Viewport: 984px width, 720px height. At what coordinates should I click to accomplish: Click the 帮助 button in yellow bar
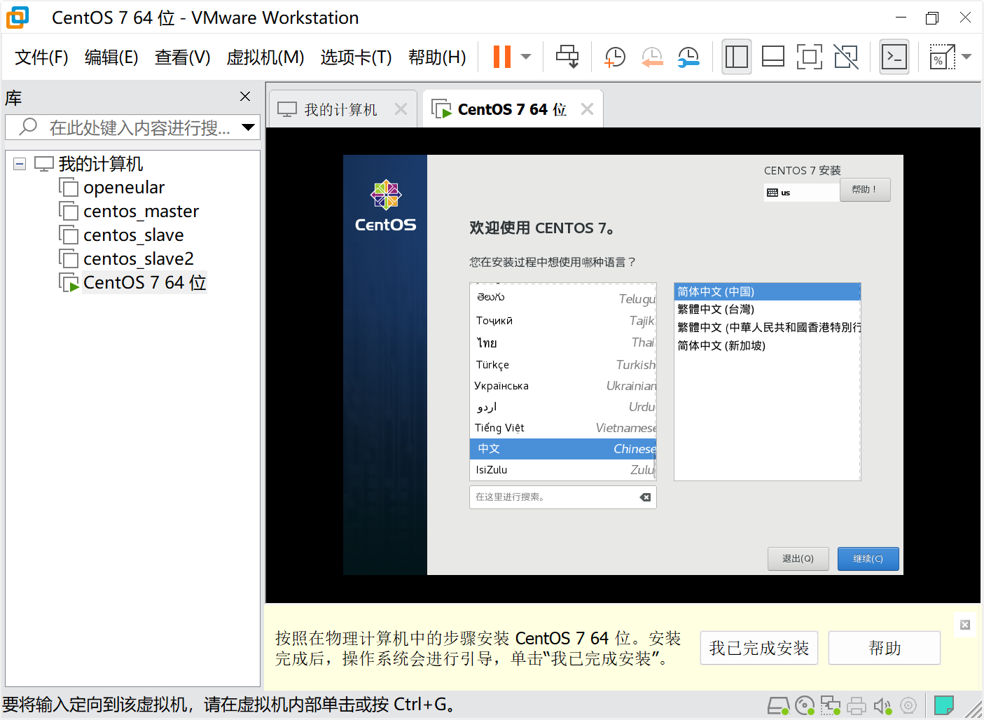pyautogui.click(x=885, y=648)
